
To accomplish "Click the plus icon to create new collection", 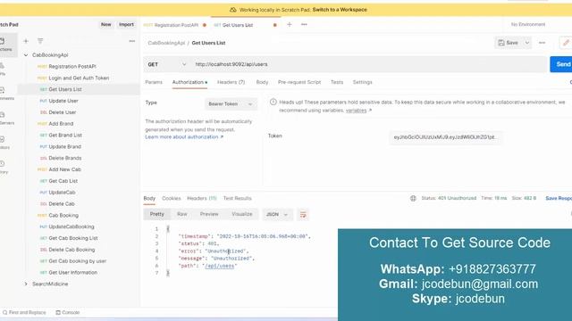I will point(26,41).
